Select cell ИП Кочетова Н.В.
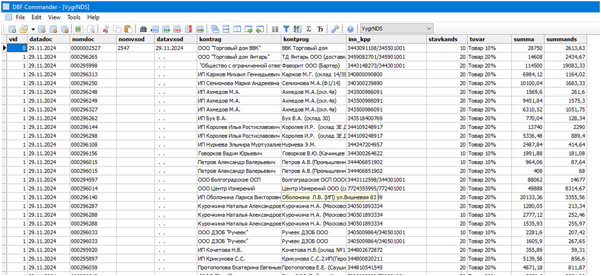 pos(239,250)
